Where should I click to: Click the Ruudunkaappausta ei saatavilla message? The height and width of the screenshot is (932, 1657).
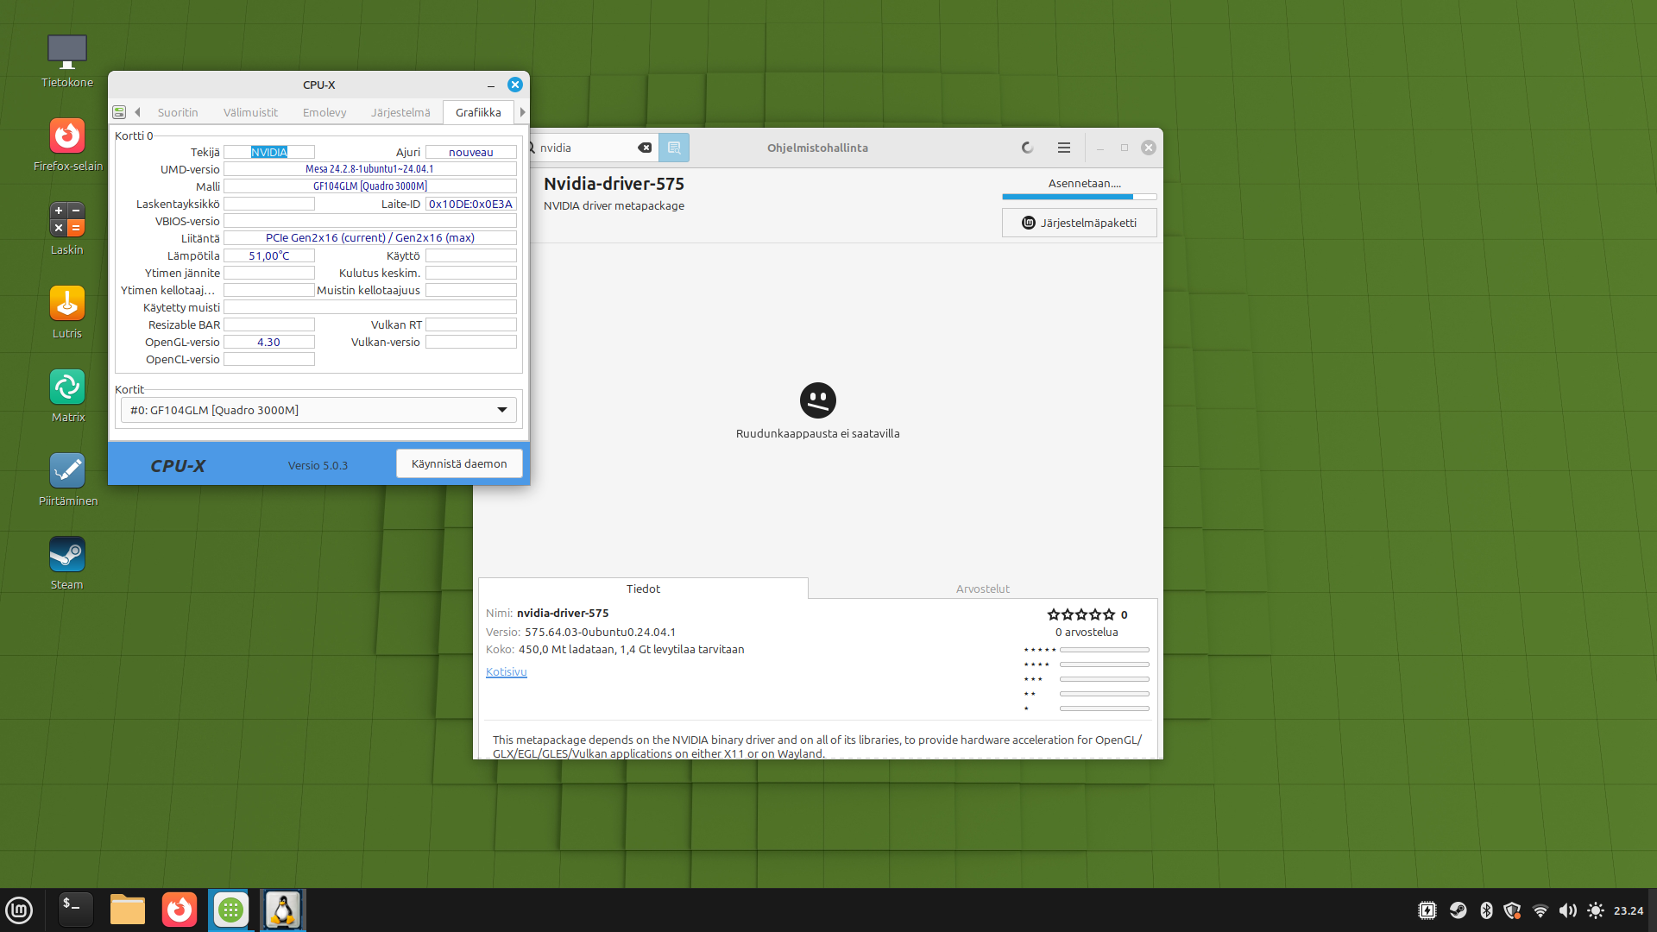pyautogui.click(x=817, y=433)
